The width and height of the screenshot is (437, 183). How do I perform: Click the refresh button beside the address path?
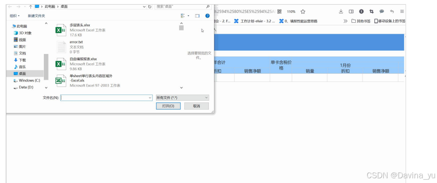tap(150, 6)
